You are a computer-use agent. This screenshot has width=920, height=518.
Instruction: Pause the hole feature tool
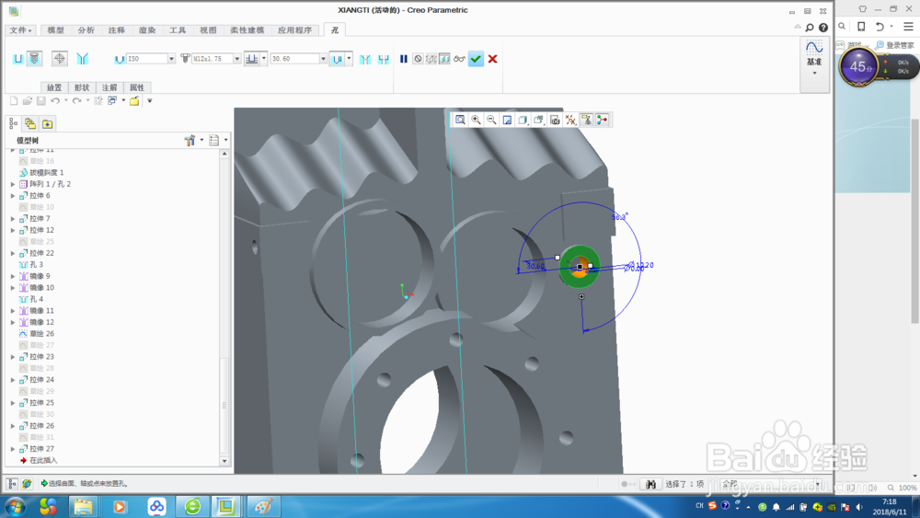pos(404,59)
